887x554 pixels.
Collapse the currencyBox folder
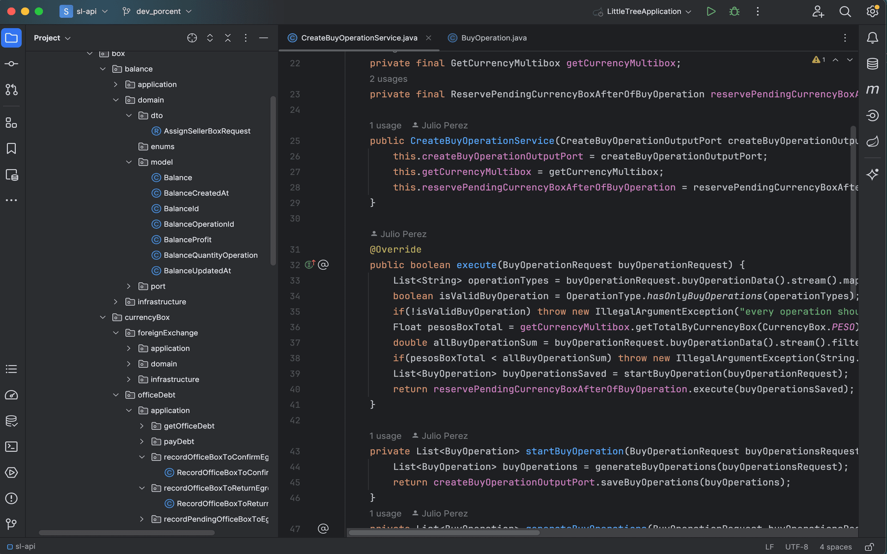(x=103, y=317)
